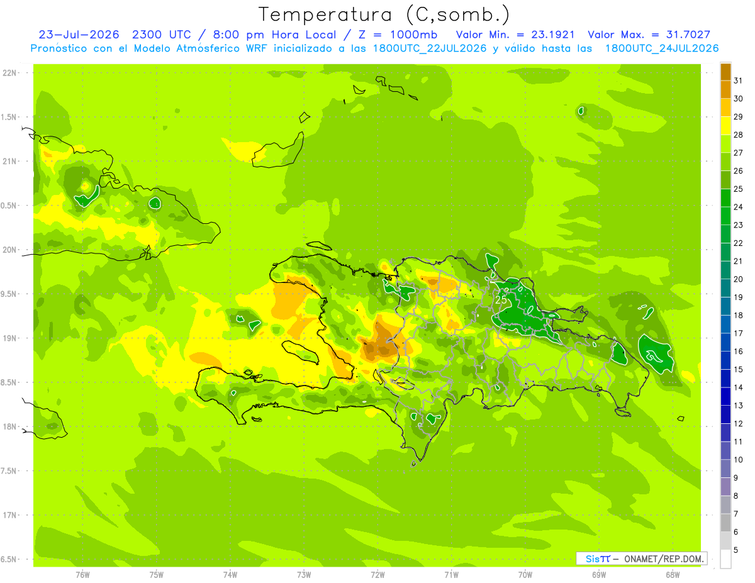
Task: Click 'Valor Min. = 23.1921' text
Action: [x=515, y=35]
